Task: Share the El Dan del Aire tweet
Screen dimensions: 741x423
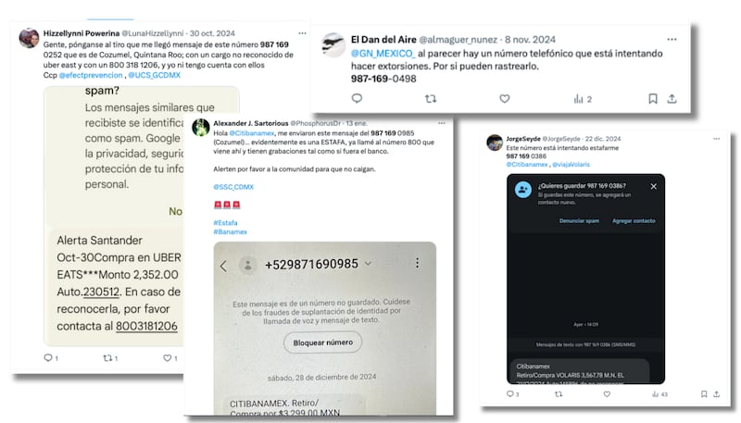Action: tap(672, 98)
